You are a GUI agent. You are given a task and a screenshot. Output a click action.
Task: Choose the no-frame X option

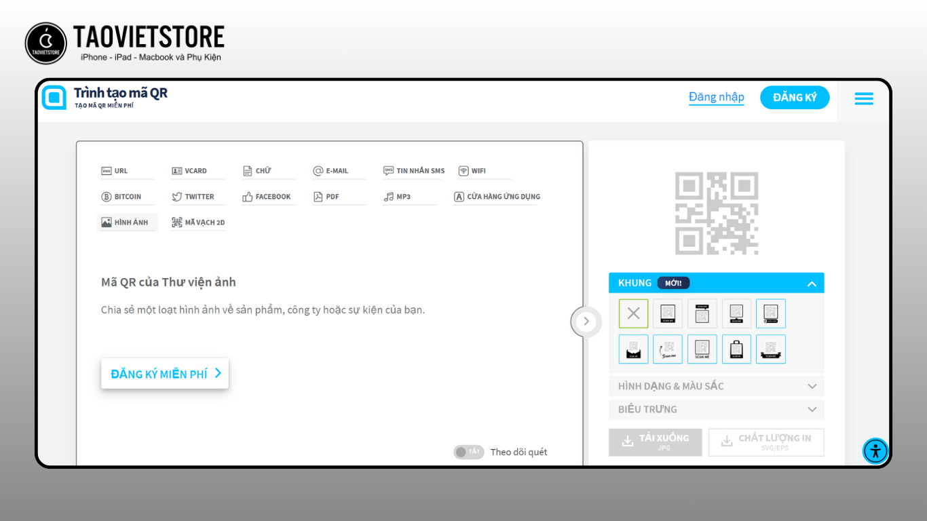click(x=633, y=313)
